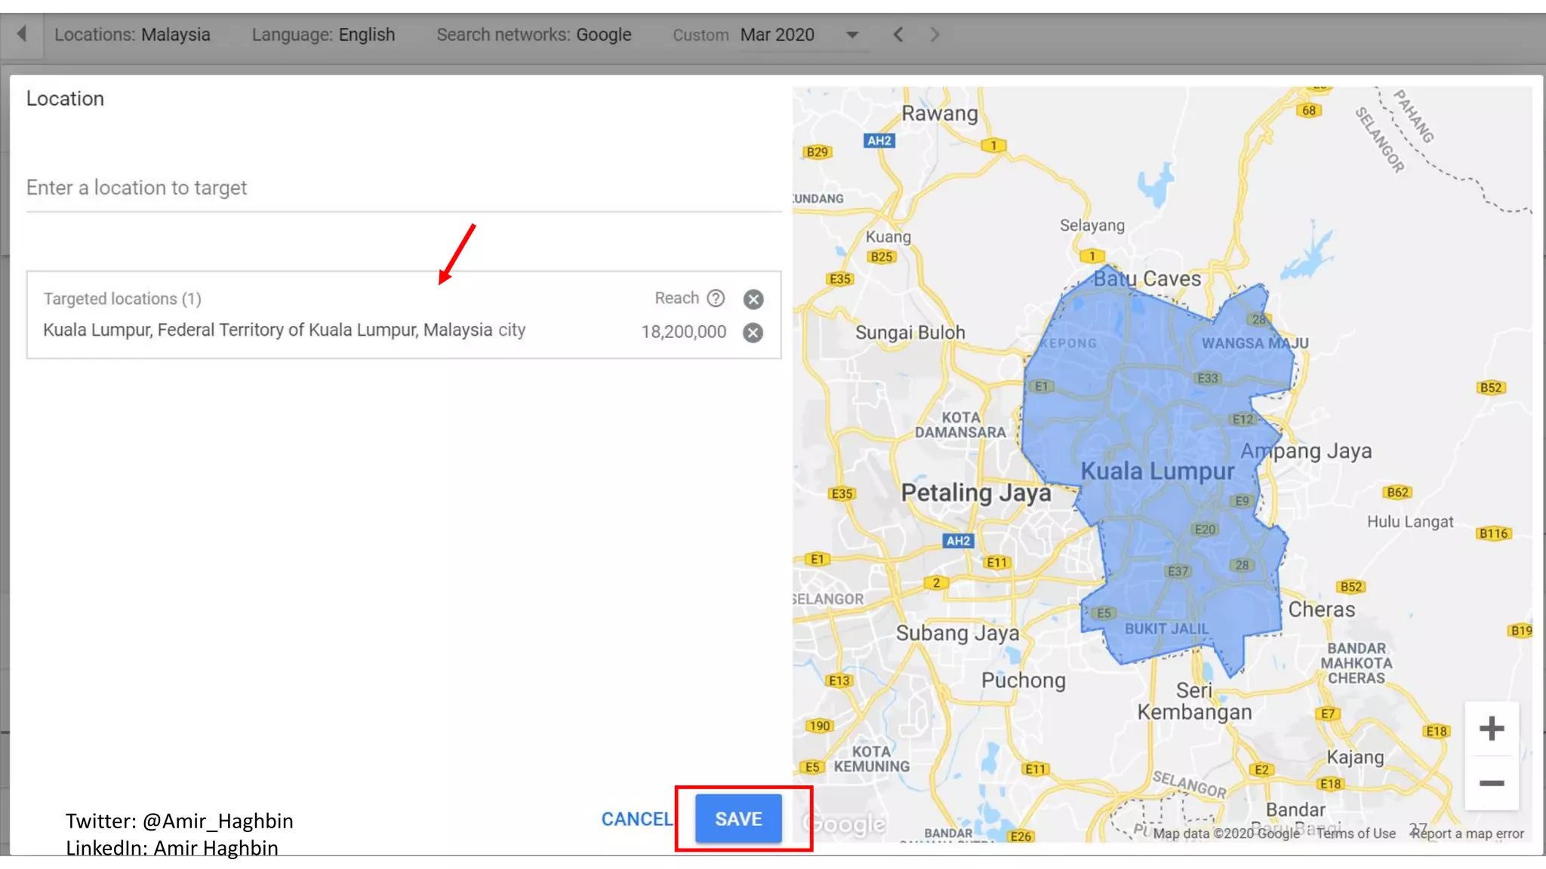Remove all targeted locations with top X
The width and height of the screenshot is (1546, 869).
tap(753, 299)
